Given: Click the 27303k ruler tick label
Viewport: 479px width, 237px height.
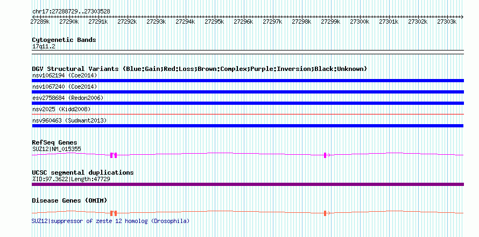Looking at the screenshot, I should (x=447, y=21).
